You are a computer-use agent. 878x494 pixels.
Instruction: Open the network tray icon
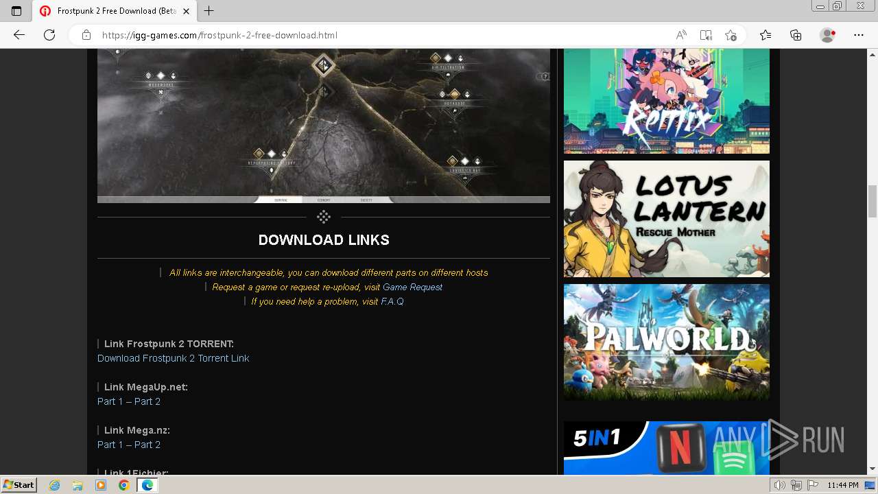(796, 485)
